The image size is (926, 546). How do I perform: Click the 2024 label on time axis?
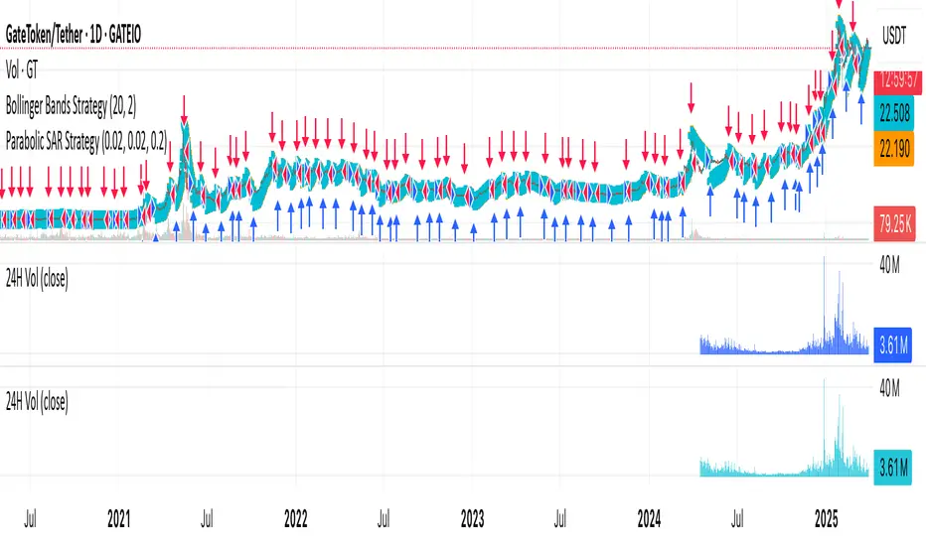[x=649, y=519]
